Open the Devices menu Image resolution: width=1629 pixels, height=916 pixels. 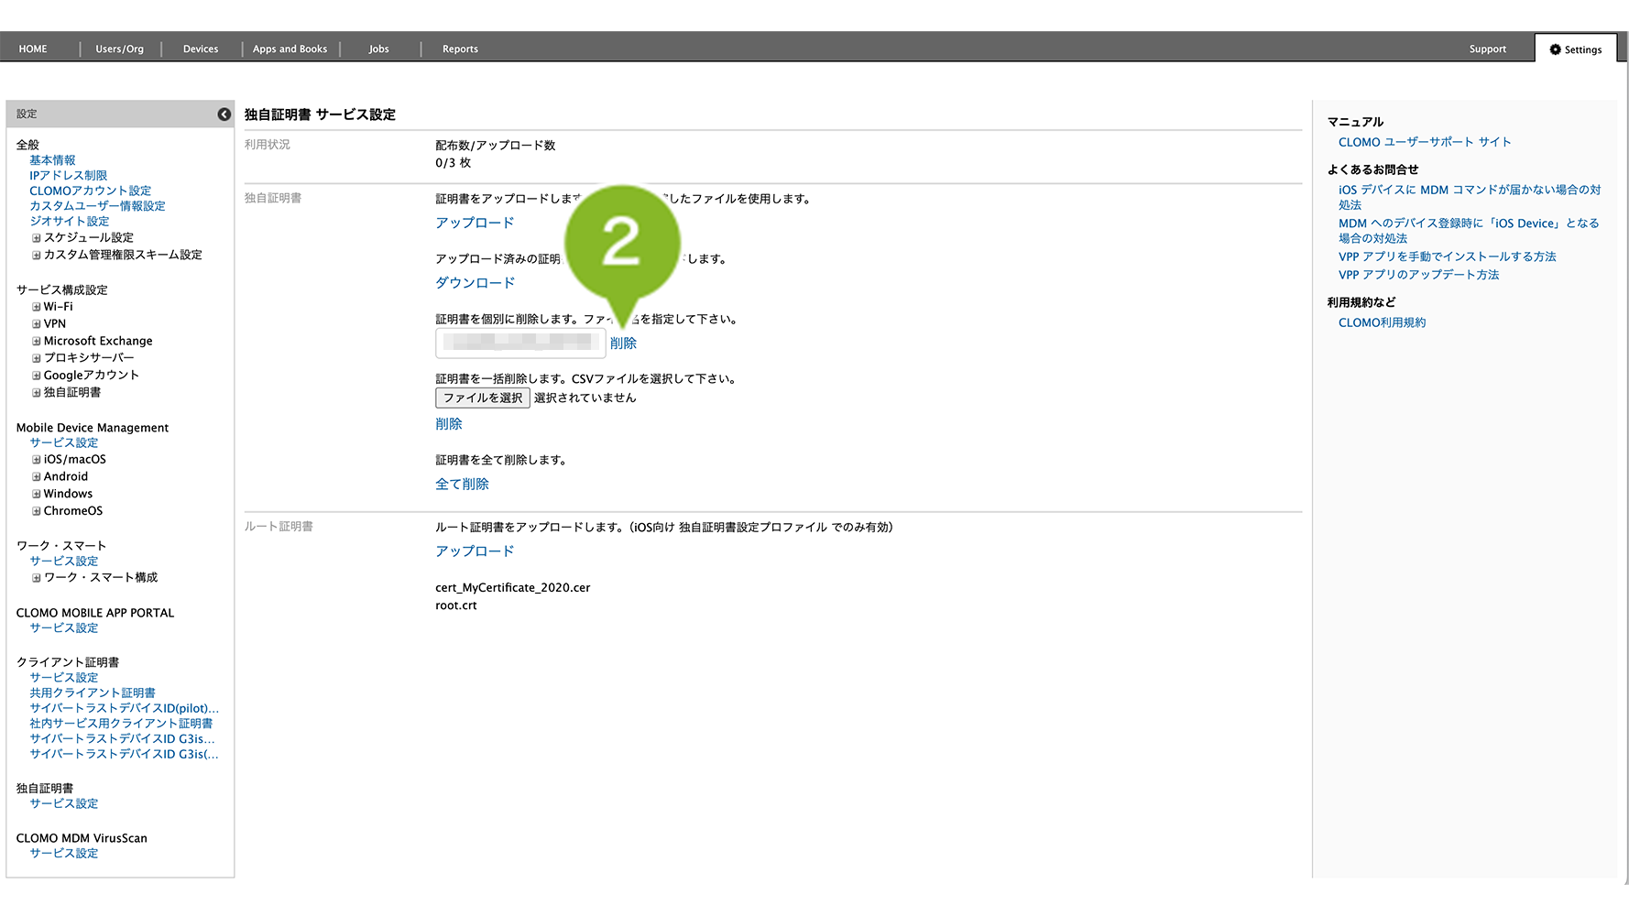pyautogui.click(x=200, y=49)
